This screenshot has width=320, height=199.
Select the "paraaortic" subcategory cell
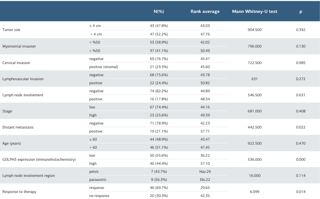98,179
